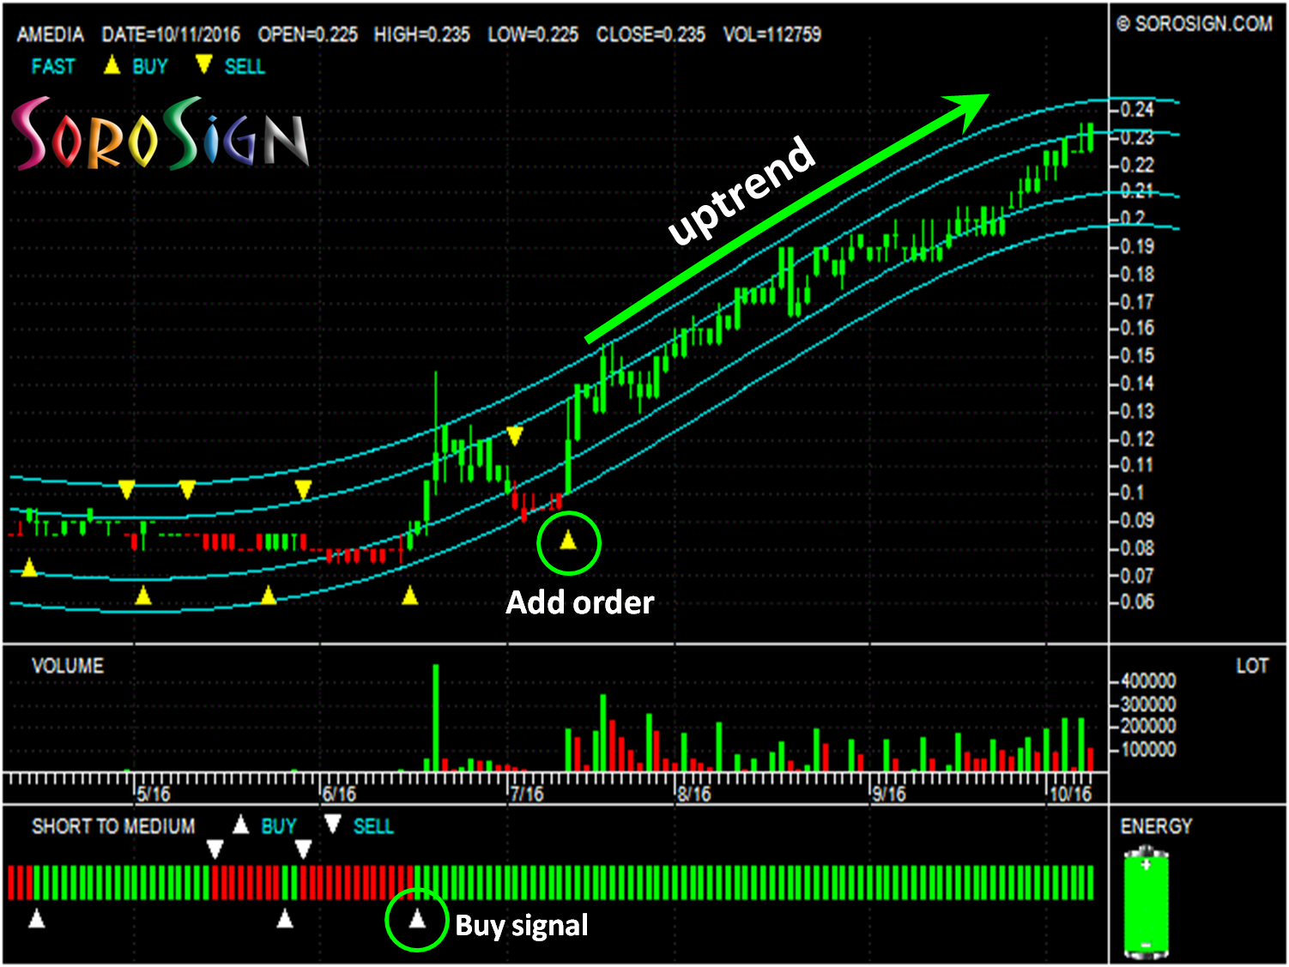Click the 400000 volume axis label
1289x967 pixels.
coord(1148,681)
